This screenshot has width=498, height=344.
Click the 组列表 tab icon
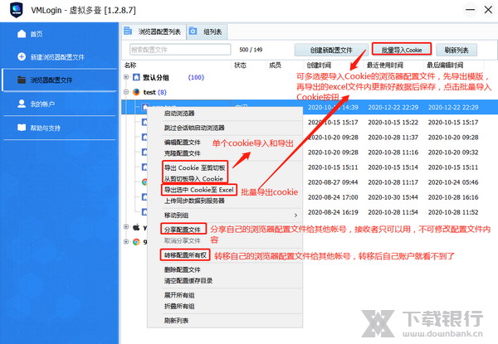click(x=193, y=31)
